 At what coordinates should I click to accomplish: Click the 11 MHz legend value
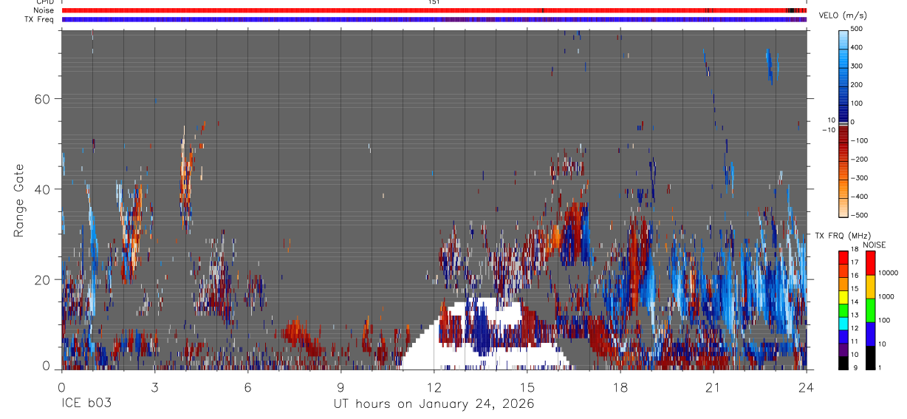[855, 341]
